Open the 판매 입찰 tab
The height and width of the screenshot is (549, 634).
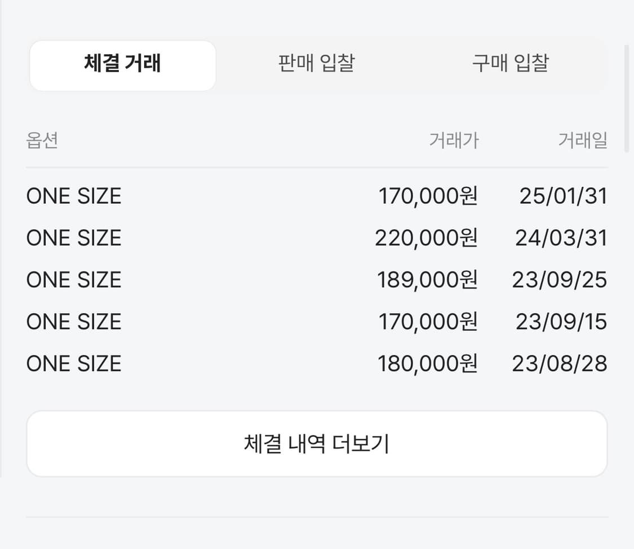(316, 64)
